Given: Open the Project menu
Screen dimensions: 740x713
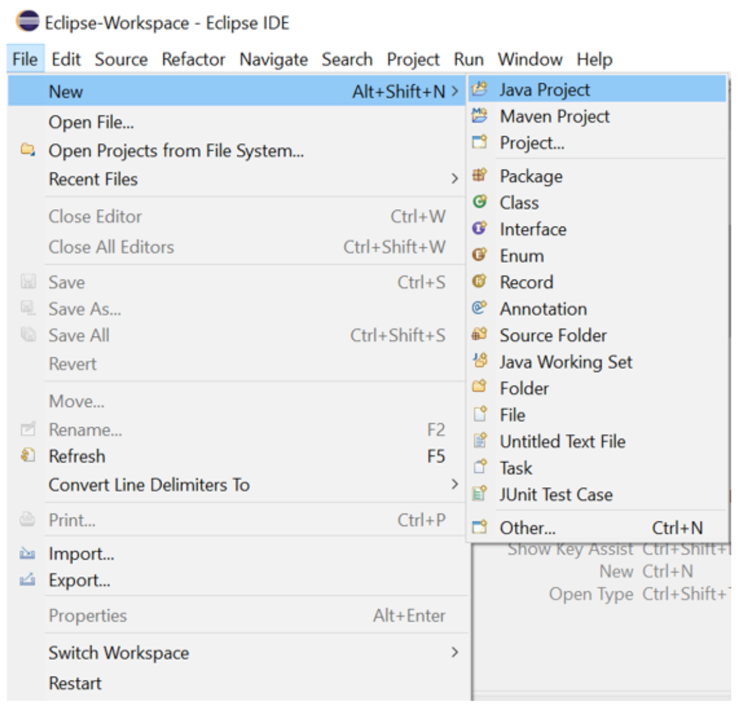Looking at the screenshot, I should [x=414, y=59].
